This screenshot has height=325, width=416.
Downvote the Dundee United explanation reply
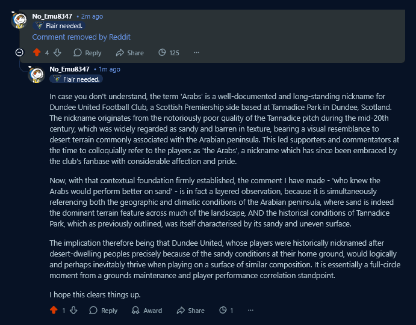click(x=73, y=311)
